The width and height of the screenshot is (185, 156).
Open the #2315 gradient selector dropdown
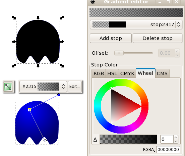coord(43,87)
